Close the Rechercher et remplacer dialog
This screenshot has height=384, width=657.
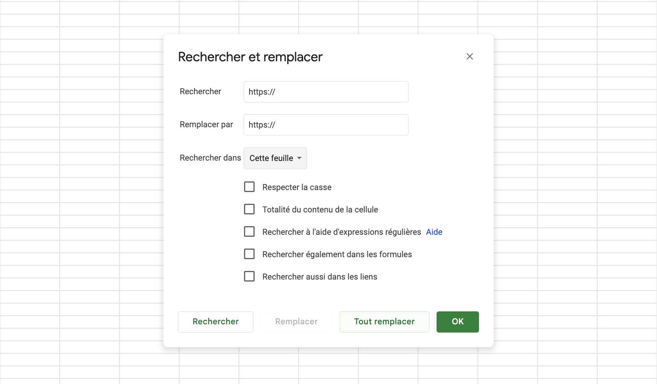pyautogui.click(x=470, y=57)
